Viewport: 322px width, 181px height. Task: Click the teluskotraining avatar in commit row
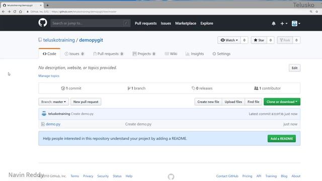[44, 114]
